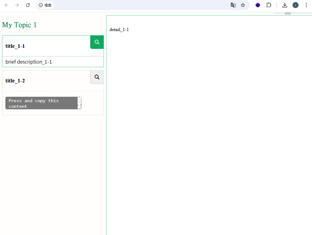Show the browser downloads panel
Screen dimensions: 312x235
pyautogui.click(x=285, y=5)
